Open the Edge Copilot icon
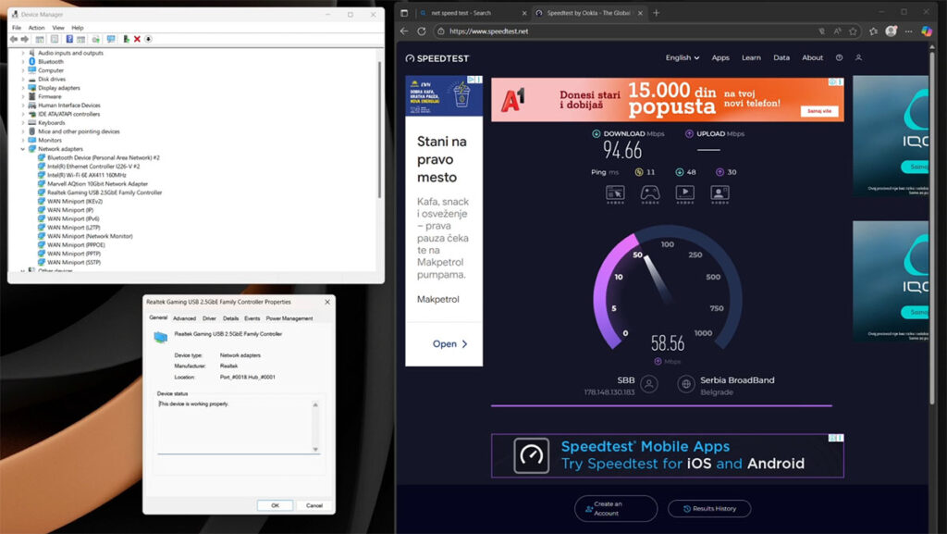947x534 pixels. coord(927,31)
